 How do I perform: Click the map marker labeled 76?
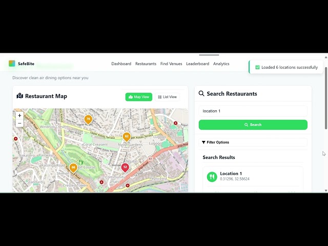pos(88,119)
